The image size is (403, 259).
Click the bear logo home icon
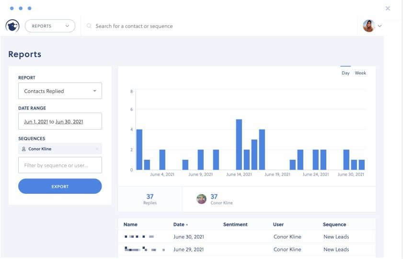[12, 26]
